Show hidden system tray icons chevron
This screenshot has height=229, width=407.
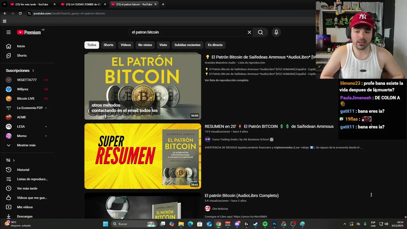[344, 224]
